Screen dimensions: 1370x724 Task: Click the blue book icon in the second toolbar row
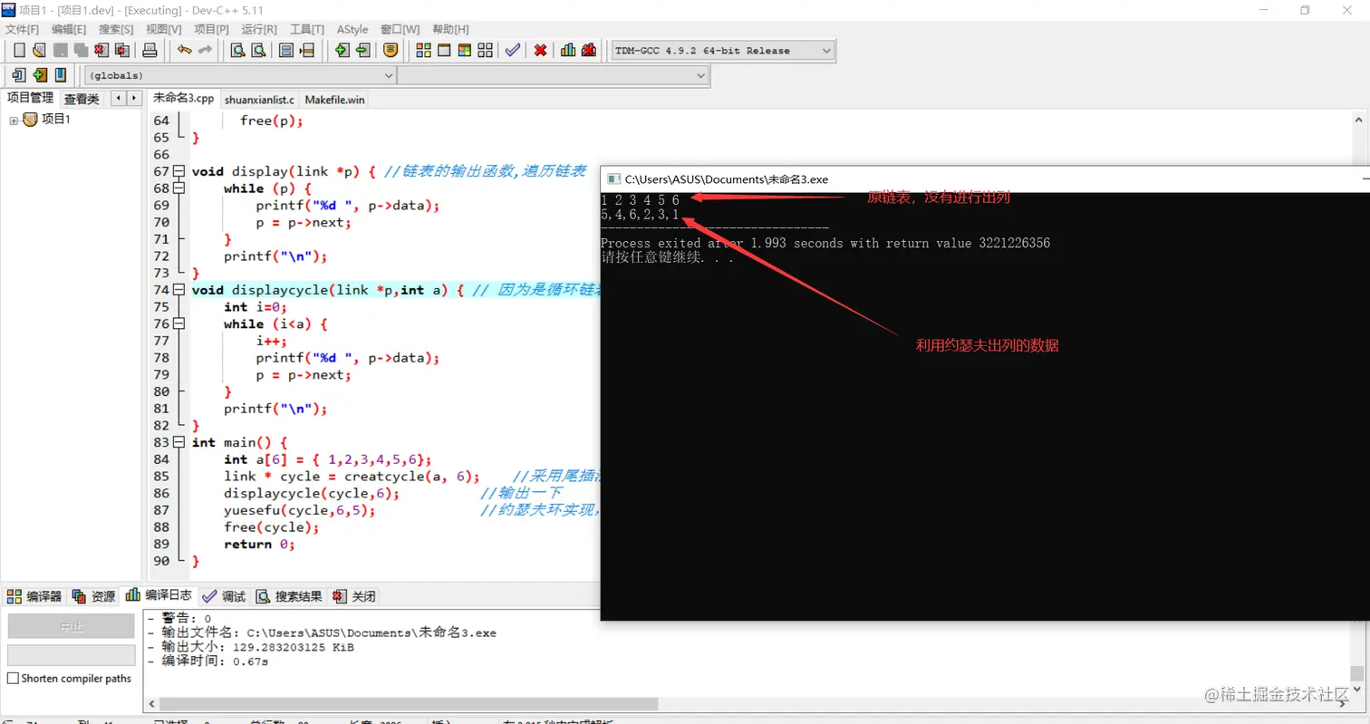coord(61,75)
